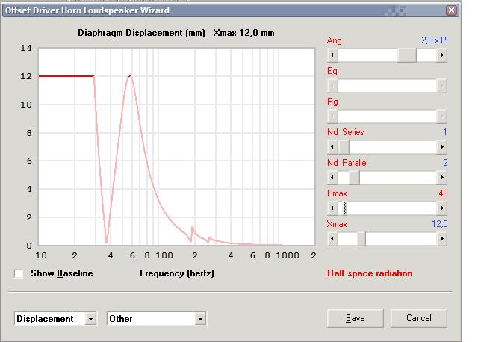Click the Half space radiation label
This screenshot has height=342, width=478.
click(x=370, y=273)
